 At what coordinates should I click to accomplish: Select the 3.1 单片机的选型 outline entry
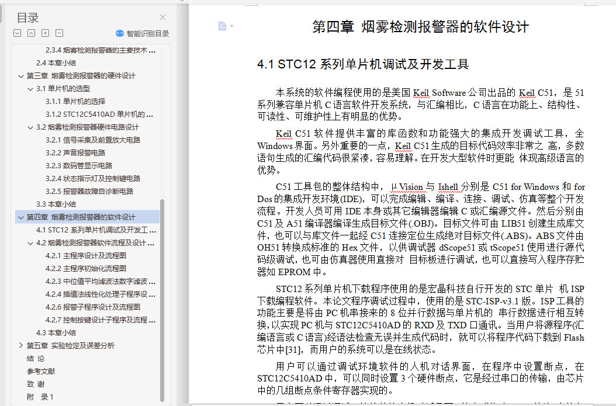tap(63, 89)
